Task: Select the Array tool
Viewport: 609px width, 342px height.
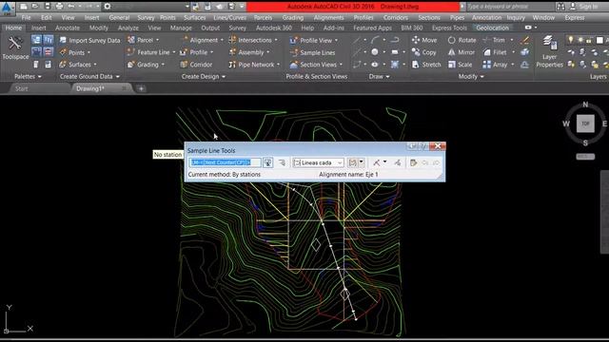Action: 495,65
